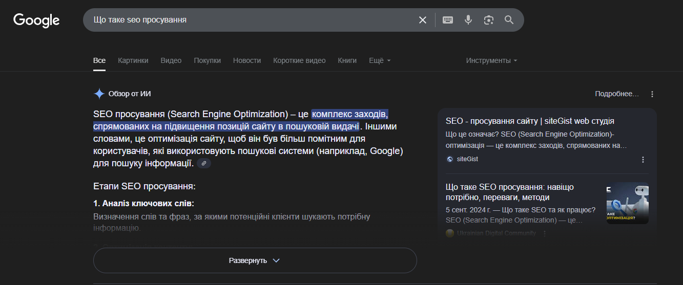683x285 pixels.
Task: Open the Новости tab
Action: pos(247,60)
